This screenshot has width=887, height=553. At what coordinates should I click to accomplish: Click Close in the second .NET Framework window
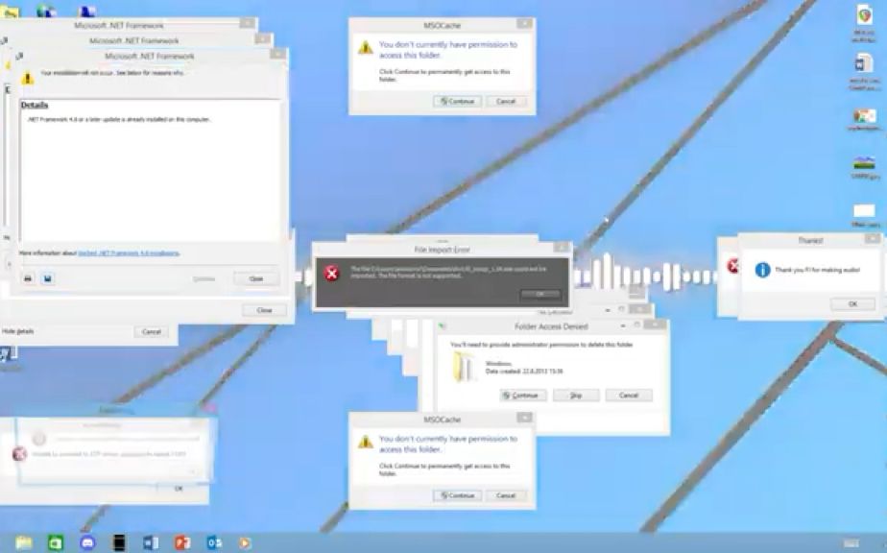(x=264, y=310)
